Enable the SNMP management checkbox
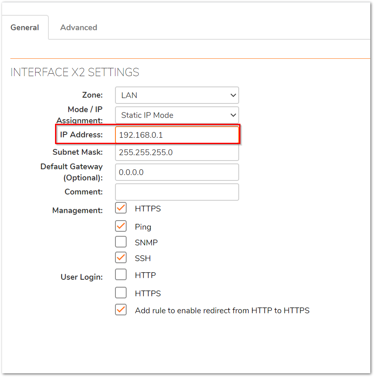The height and width of the screenshot is (377, 374). [121, 242]
